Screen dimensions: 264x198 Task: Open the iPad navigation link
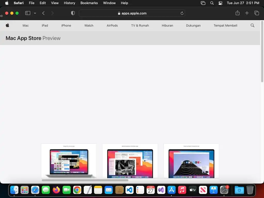pyautogui.click(x=45, y=26)
